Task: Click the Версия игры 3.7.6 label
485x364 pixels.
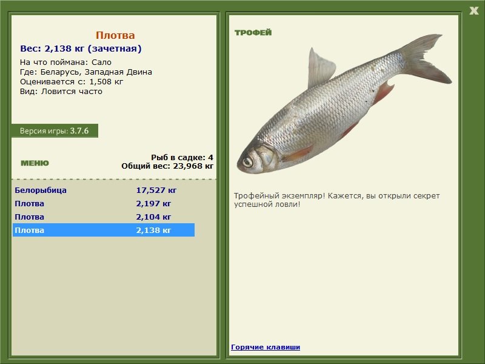Action: click(55, 130)
